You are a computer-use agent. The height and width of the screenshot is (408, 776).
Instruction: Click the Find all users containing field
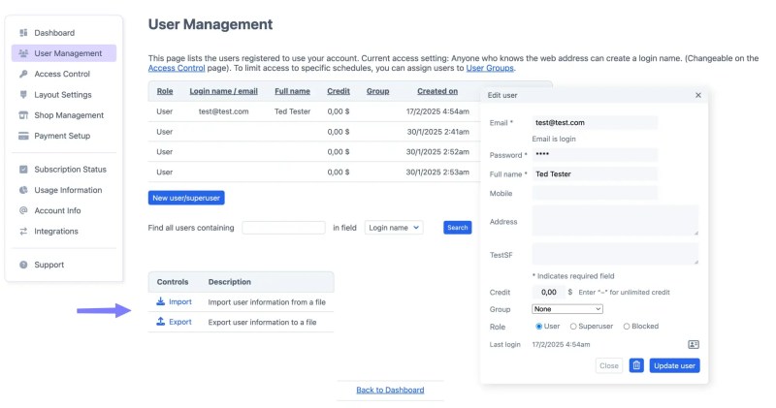tap(283, 228)
